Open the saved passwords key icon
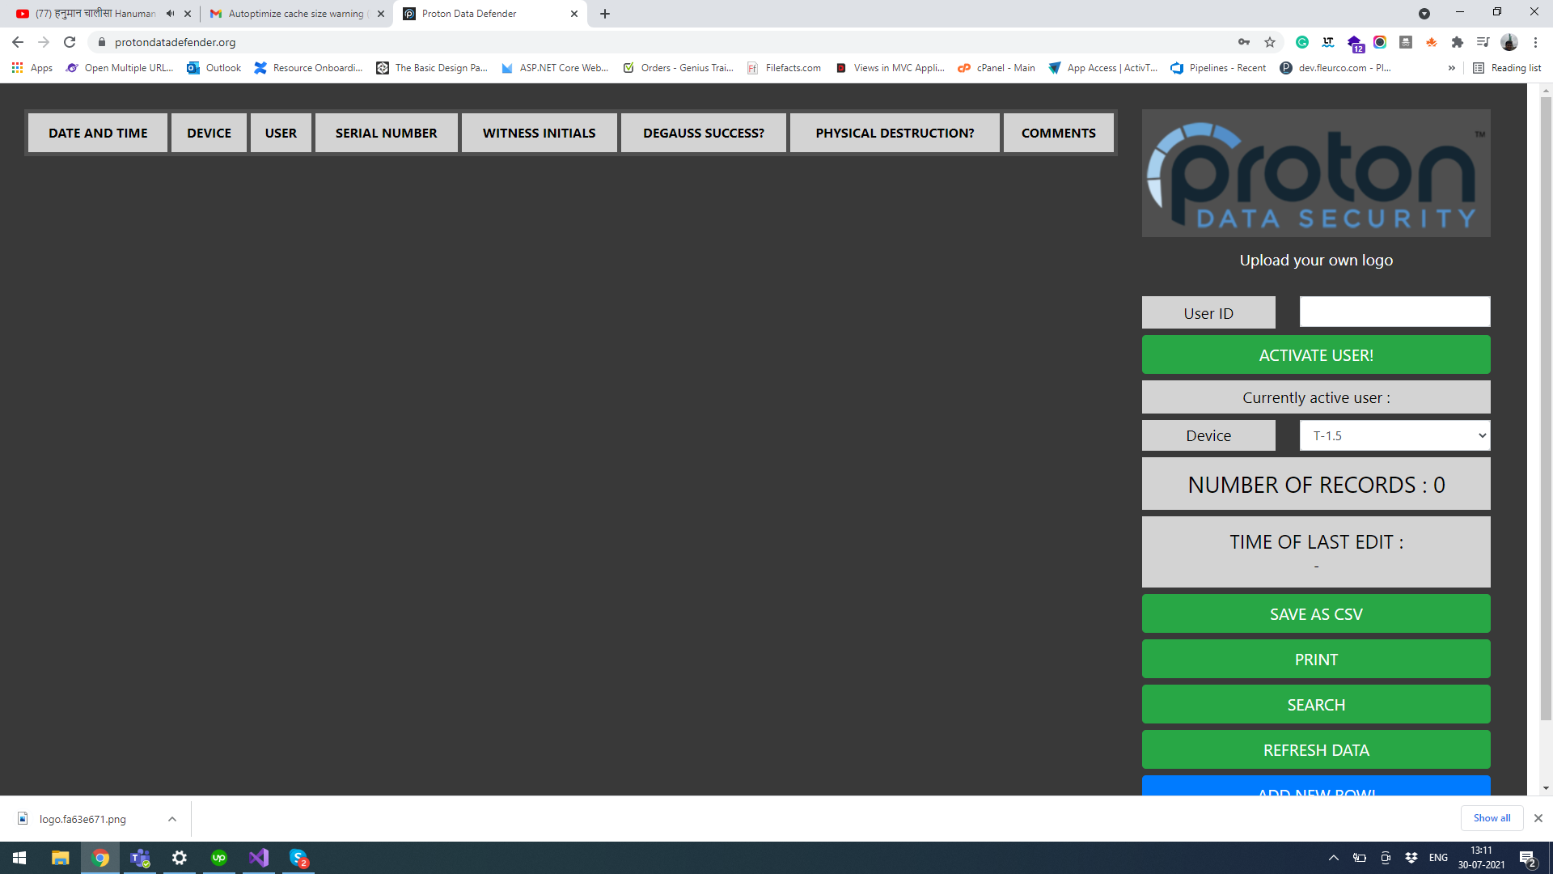 [1244, 42]
